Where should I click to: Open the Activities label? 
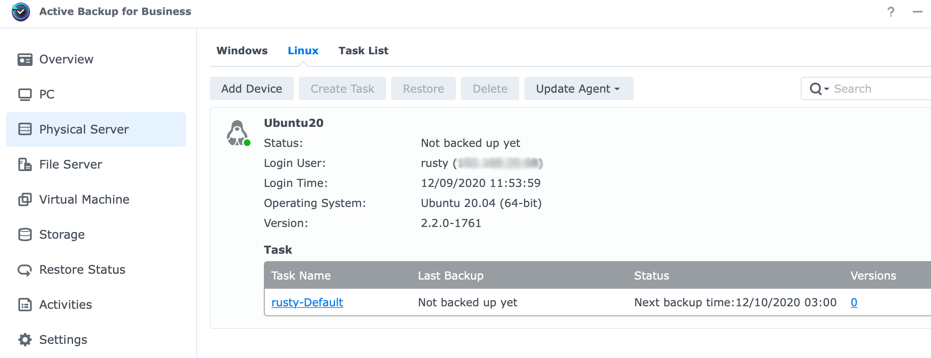tap(66, 305)
